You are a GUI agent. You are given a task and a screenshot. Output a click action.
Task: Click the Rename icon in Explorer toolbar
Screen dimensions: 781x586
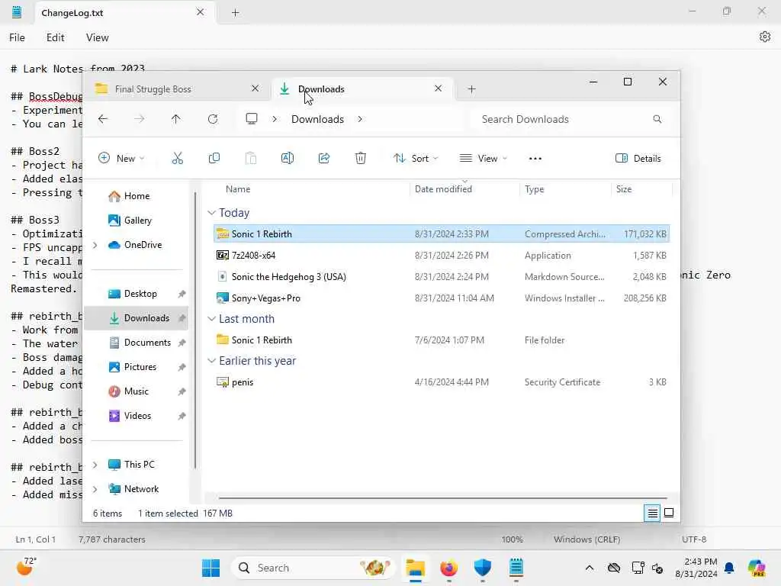coord(288,159)
